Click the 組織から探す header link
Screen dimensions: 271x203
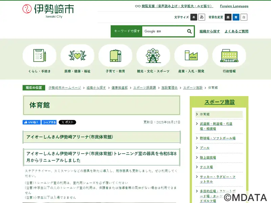pos(210,31)
